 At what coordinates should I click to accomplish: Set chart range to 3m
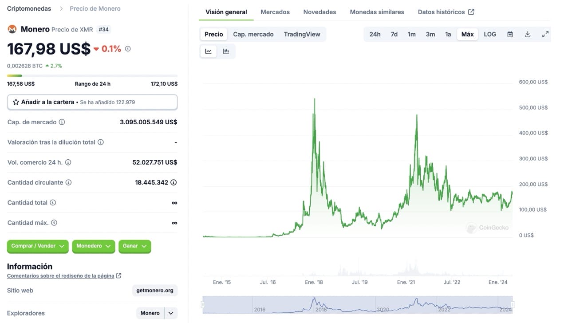tap(430, 34)
